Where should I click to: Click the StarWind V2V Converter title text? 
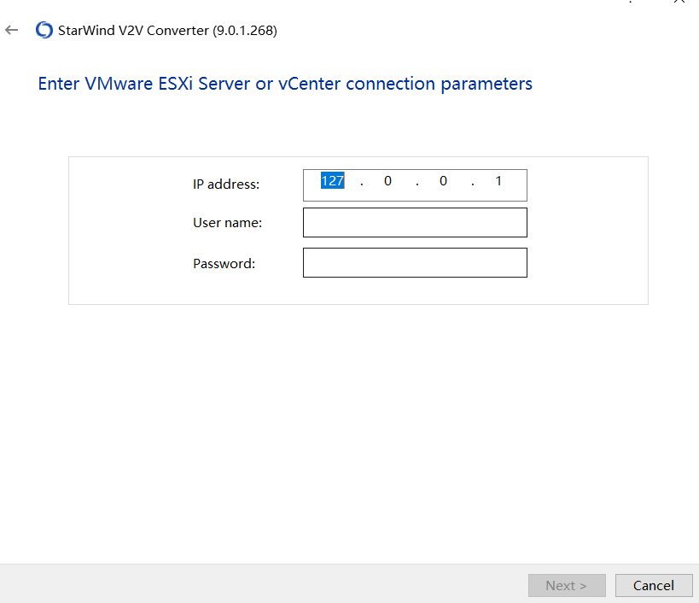pyautogui.click(x=167, y=31)
